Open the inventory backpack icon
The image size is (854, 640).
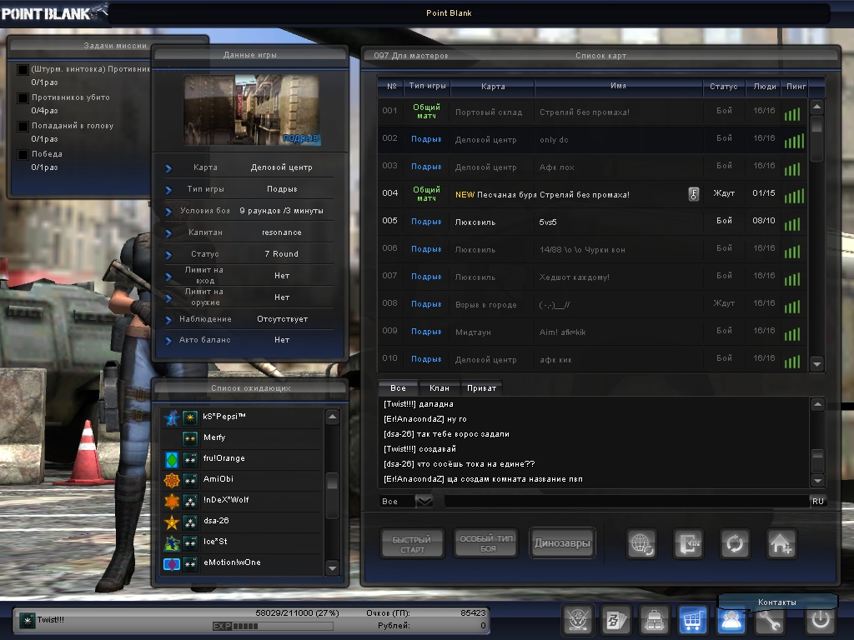click(x=655, y=621)
